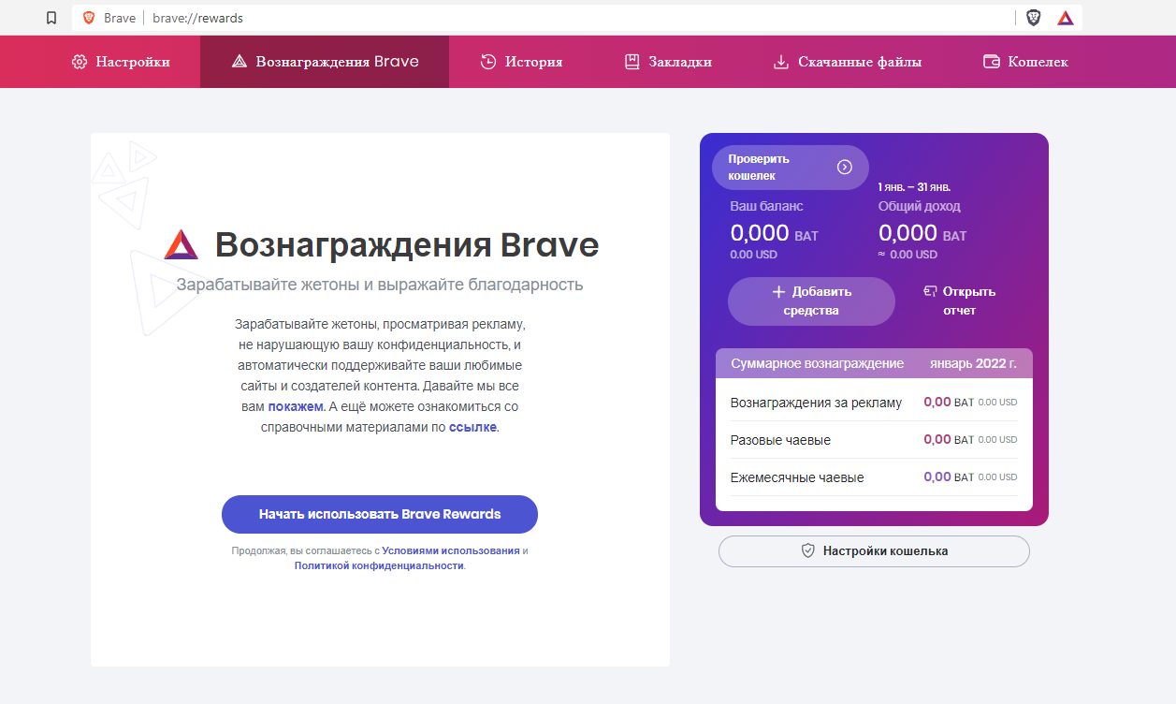Click the BAT logo next to the Вознаграждения Brave heading
1176x704 pixels.
tap(181, 245)
